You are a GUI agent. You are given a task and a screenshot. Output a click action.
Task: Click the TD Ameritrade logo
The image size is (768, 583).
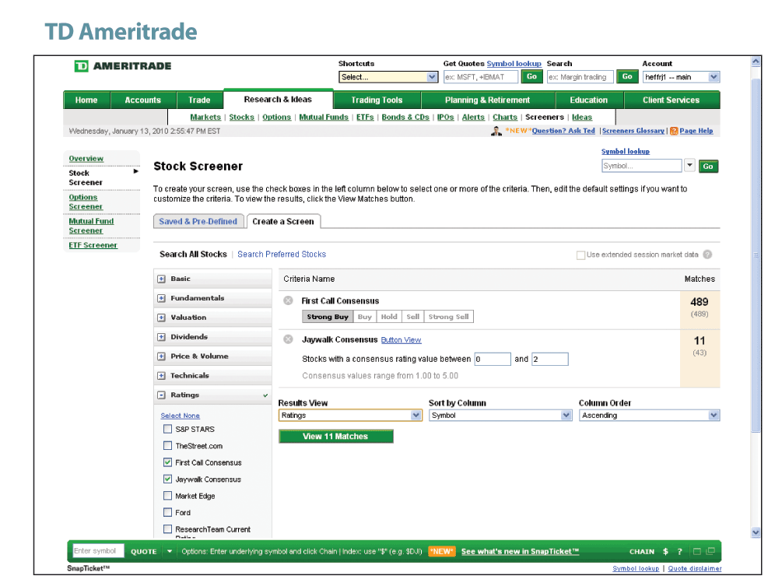(122, 66)
